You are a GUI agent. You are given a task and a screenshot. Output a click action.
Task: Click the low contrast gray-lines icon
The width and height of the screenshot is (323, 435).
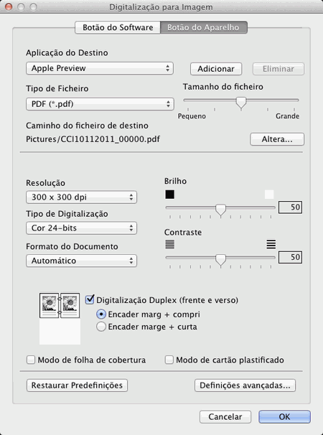click(x=170, y=244)
